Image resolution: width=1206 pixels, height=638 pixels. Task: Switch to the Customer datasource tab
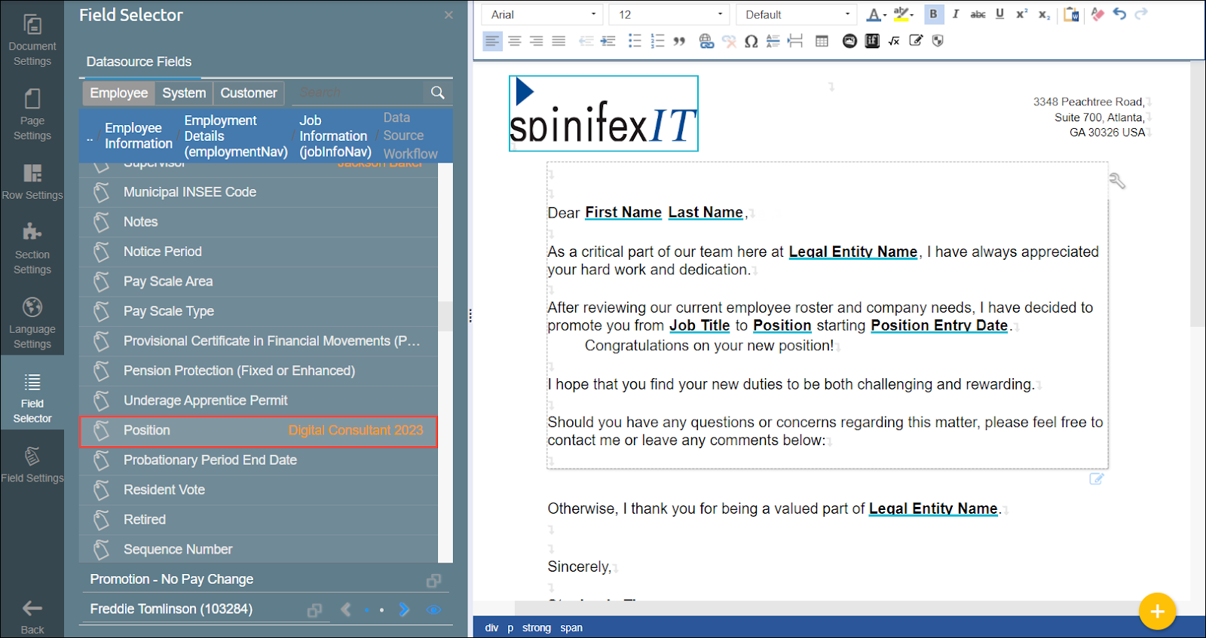(x=249, y=93)
